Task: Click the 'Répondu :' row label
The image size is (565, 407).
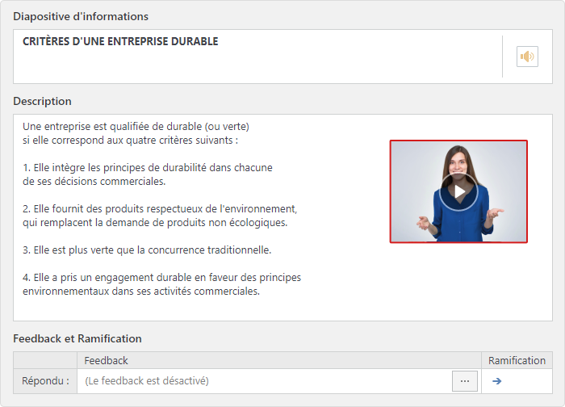Action: pyautogui.click(x=45, y=381)
